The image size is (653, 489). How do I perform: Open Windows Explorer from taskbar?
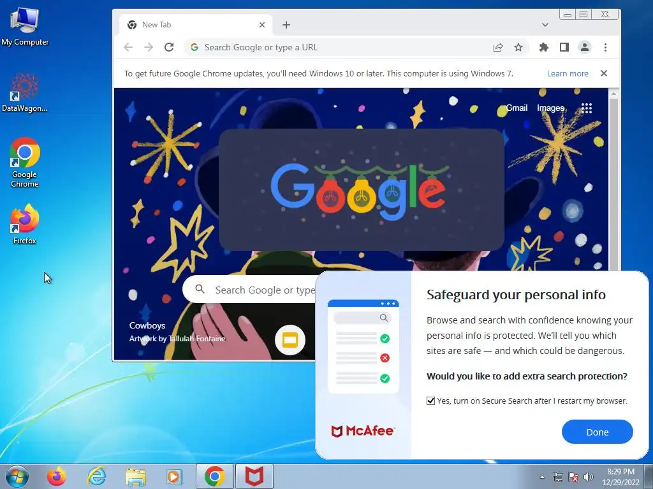click(x=136, y=476)
